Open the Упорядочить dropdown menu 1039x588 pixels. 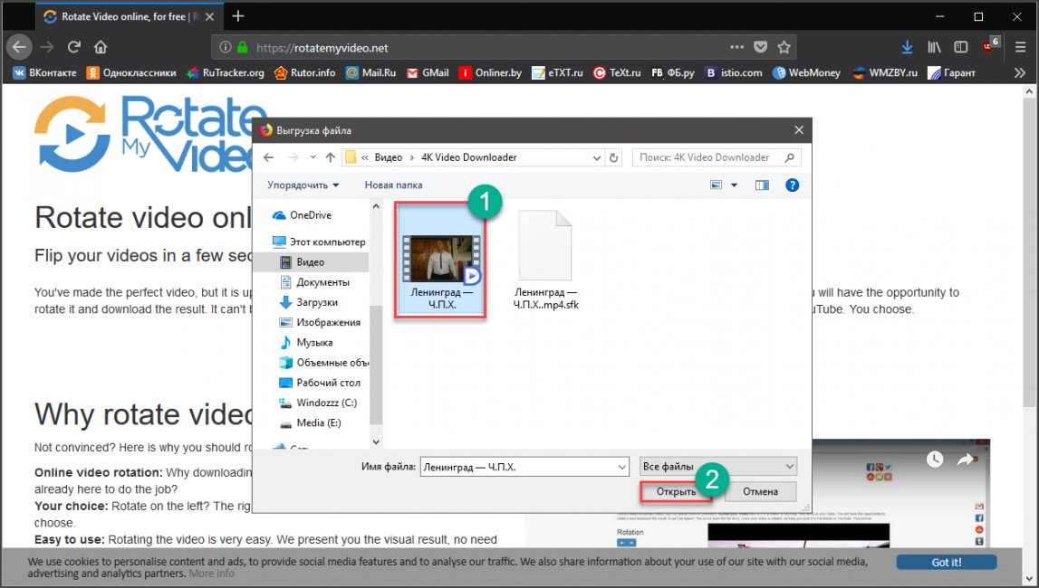tap(303, 185)
